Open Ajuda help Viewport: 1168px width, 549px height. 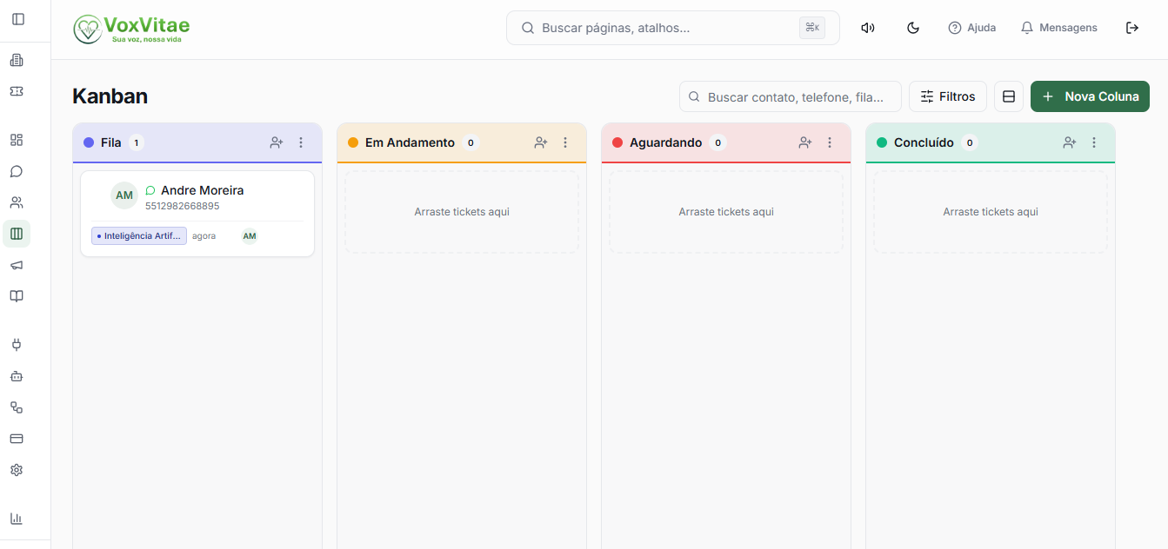coord(972,28)
